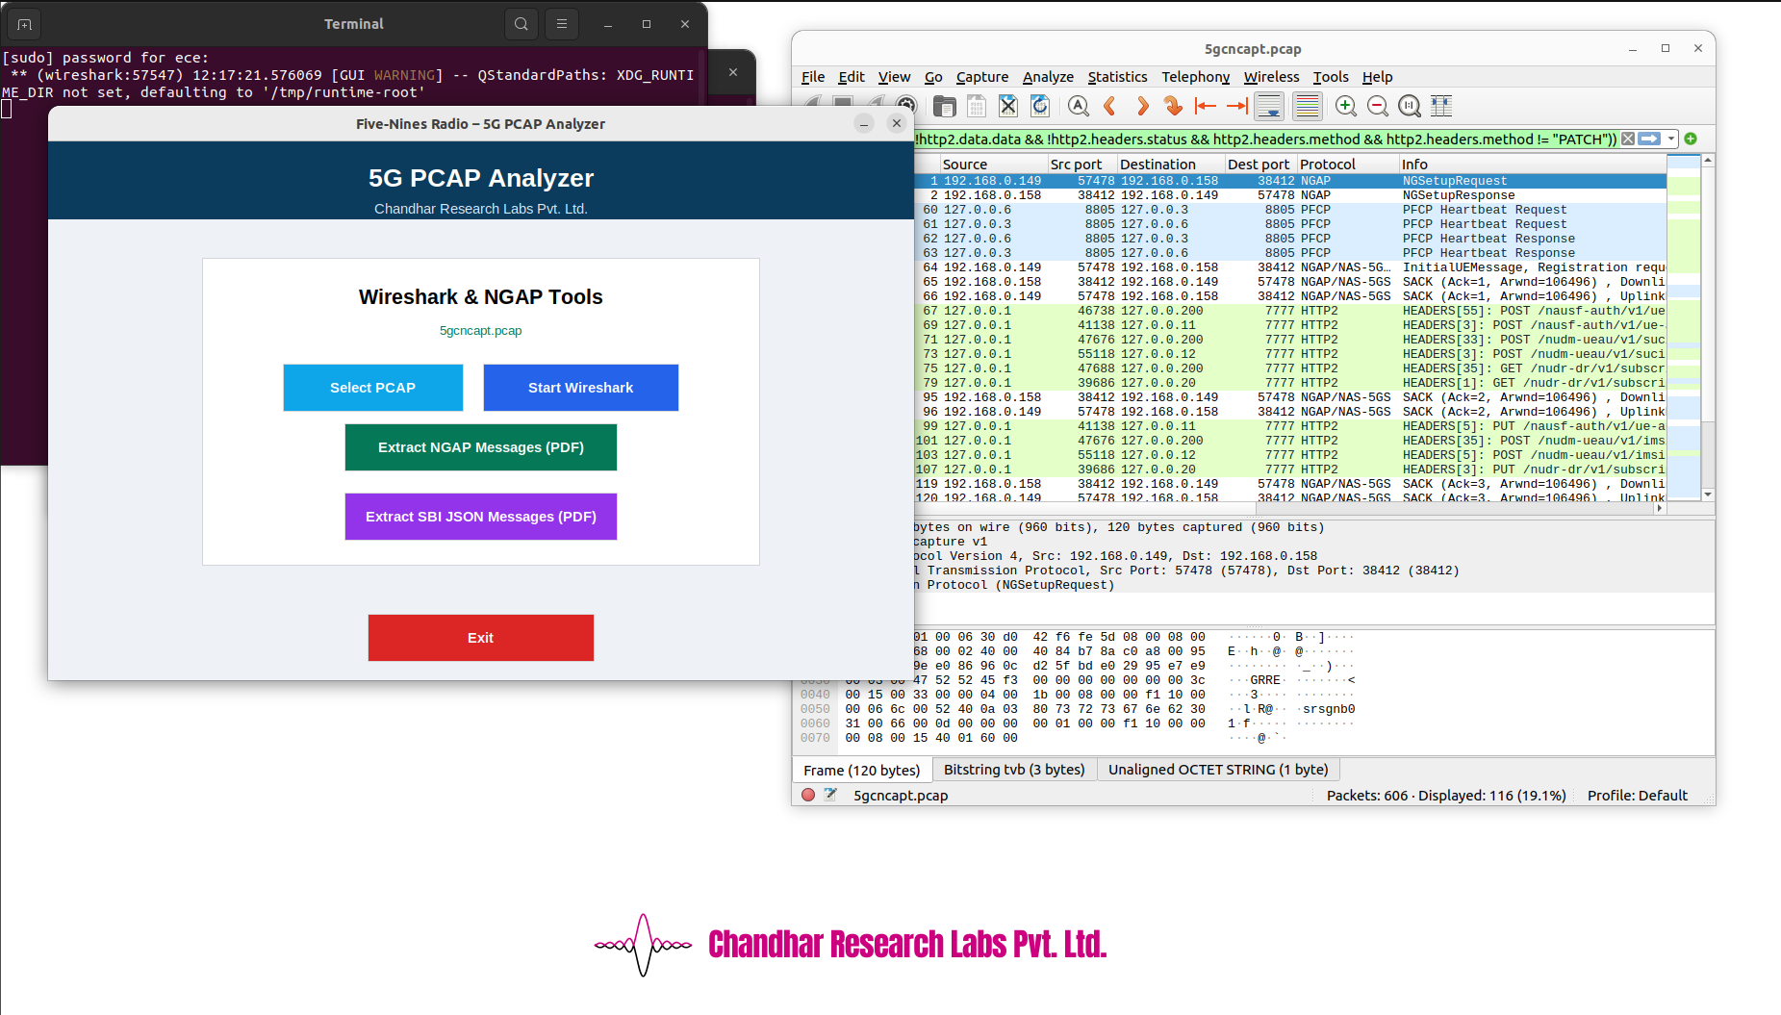Zoom in on packet list text
The image size is (1781, 1015).
[1346, 106]
